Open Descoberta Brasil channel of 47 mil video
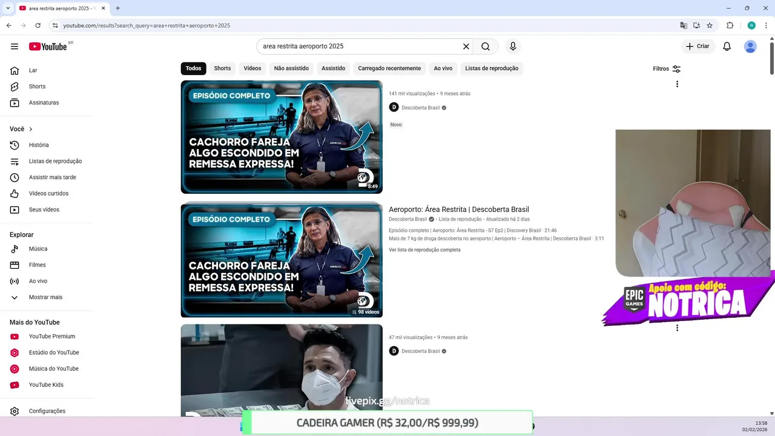 coord(421,351)
